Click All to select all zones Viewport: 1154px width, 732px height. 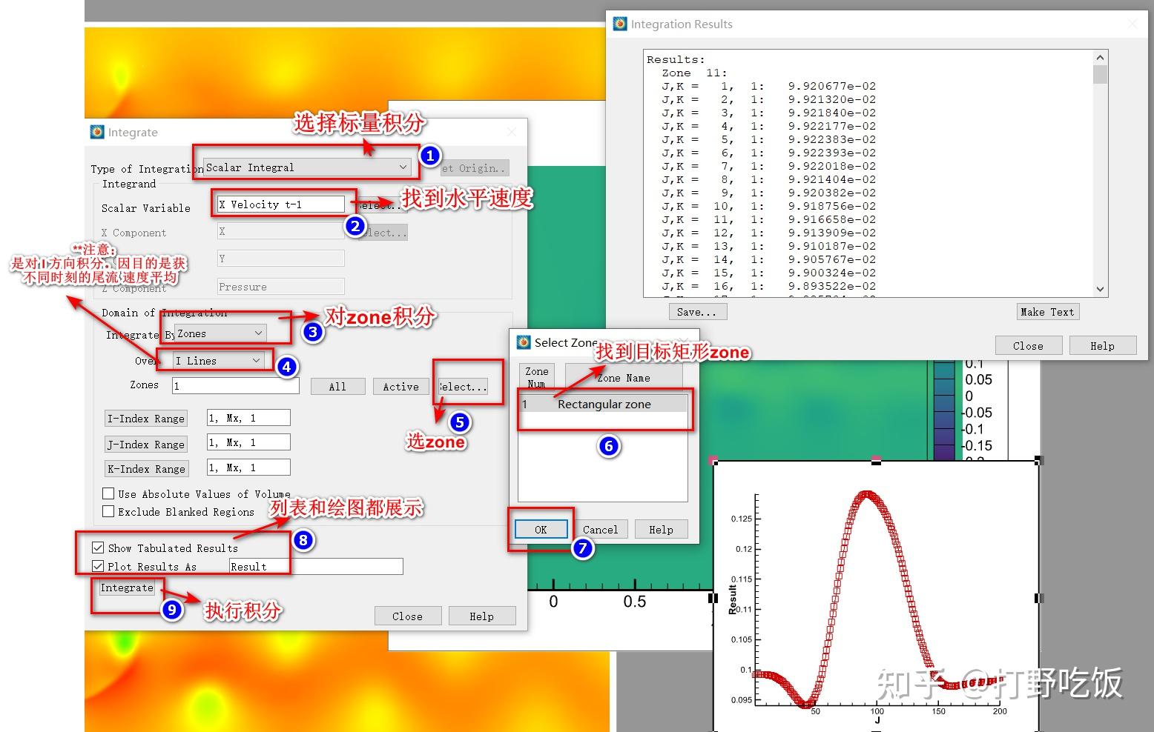(337, 386)
